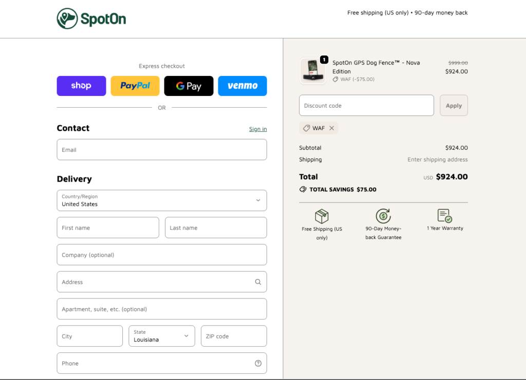This screenshot has width=526, height=380.
Task: Expand the product thumbnail quantity badge
Action: click(324, 59)
